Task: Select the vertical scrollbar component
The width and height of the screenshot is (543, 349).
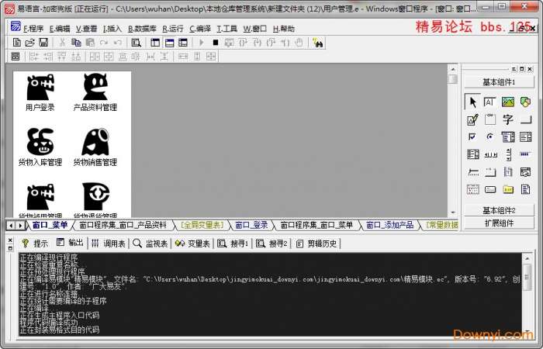Action: tap(508, 154)
